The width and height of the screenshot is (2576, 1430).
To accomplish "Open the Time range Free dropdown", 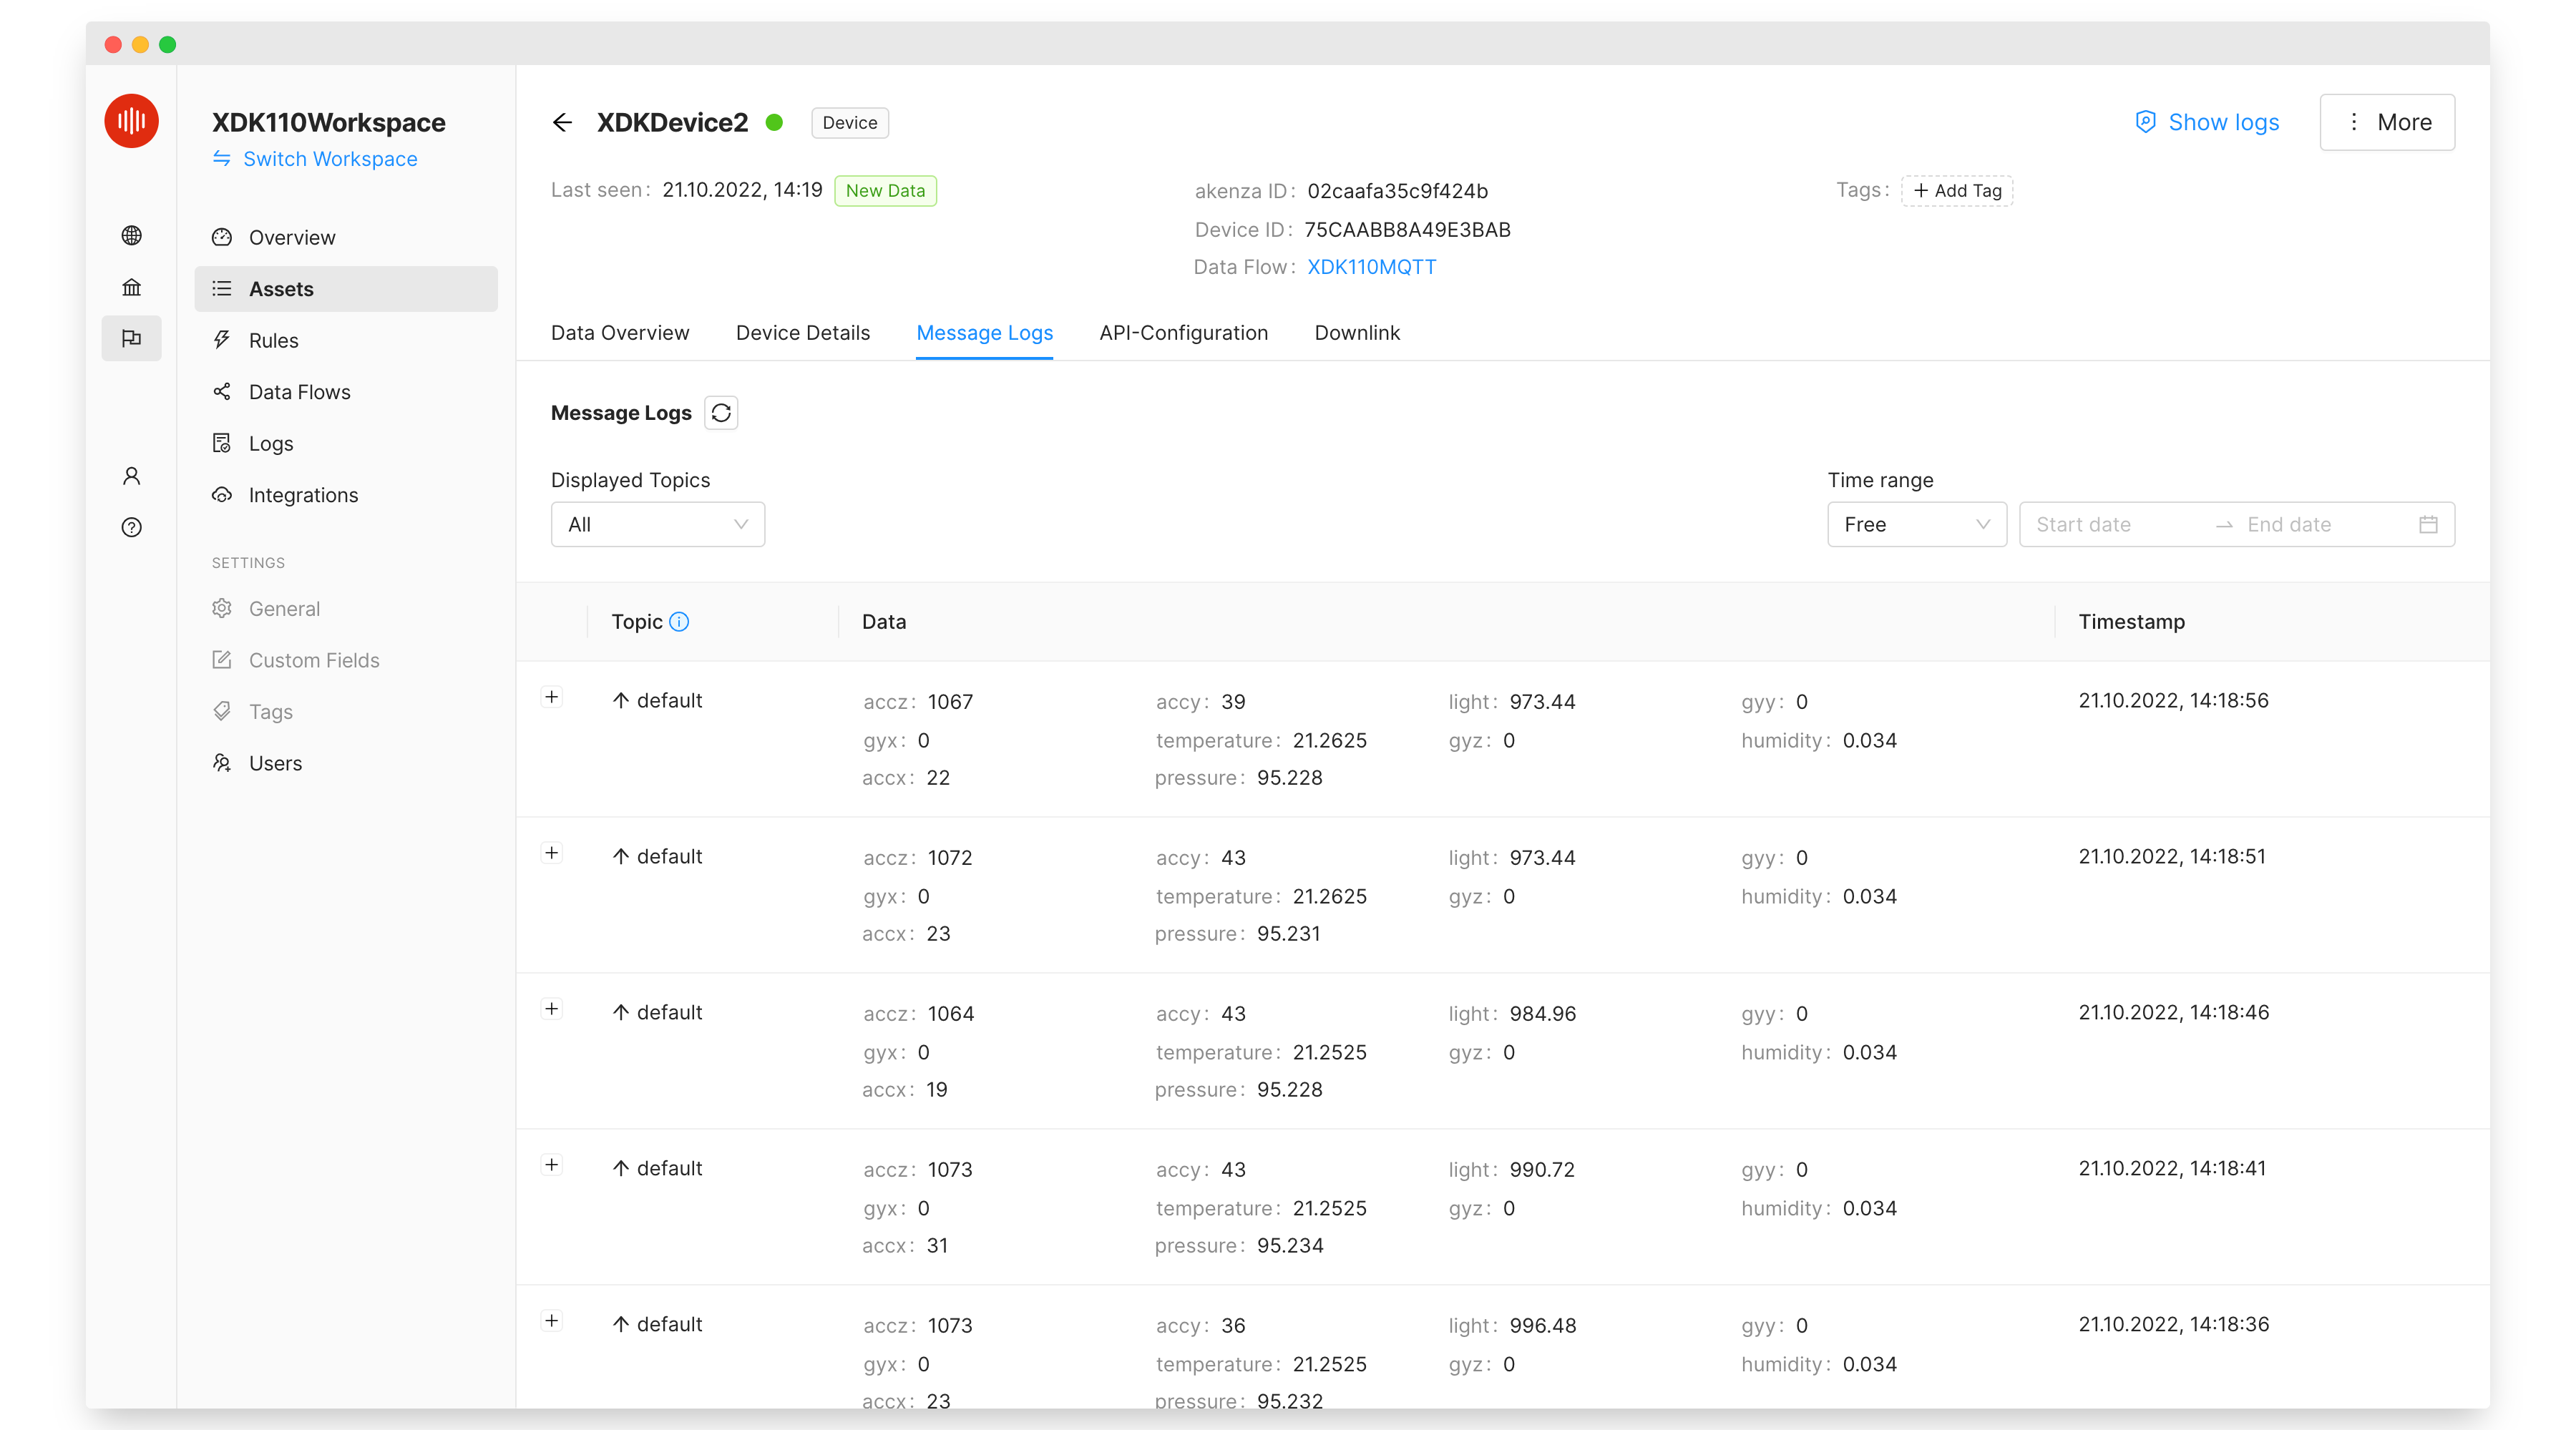I will click(x=1916, y=524).
